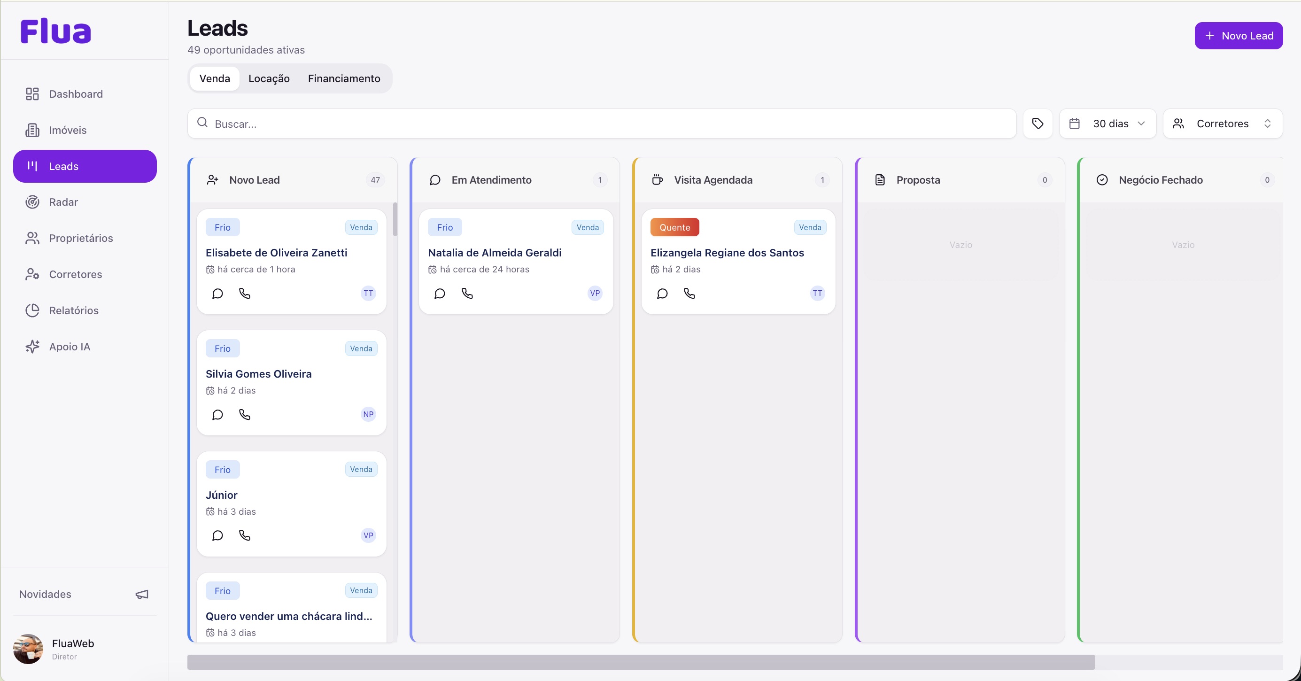Open chat for Elizangela Regiane dos Santos
Image resolution: width=1301 pixels, height=681 pixels.
pos(662,294)
